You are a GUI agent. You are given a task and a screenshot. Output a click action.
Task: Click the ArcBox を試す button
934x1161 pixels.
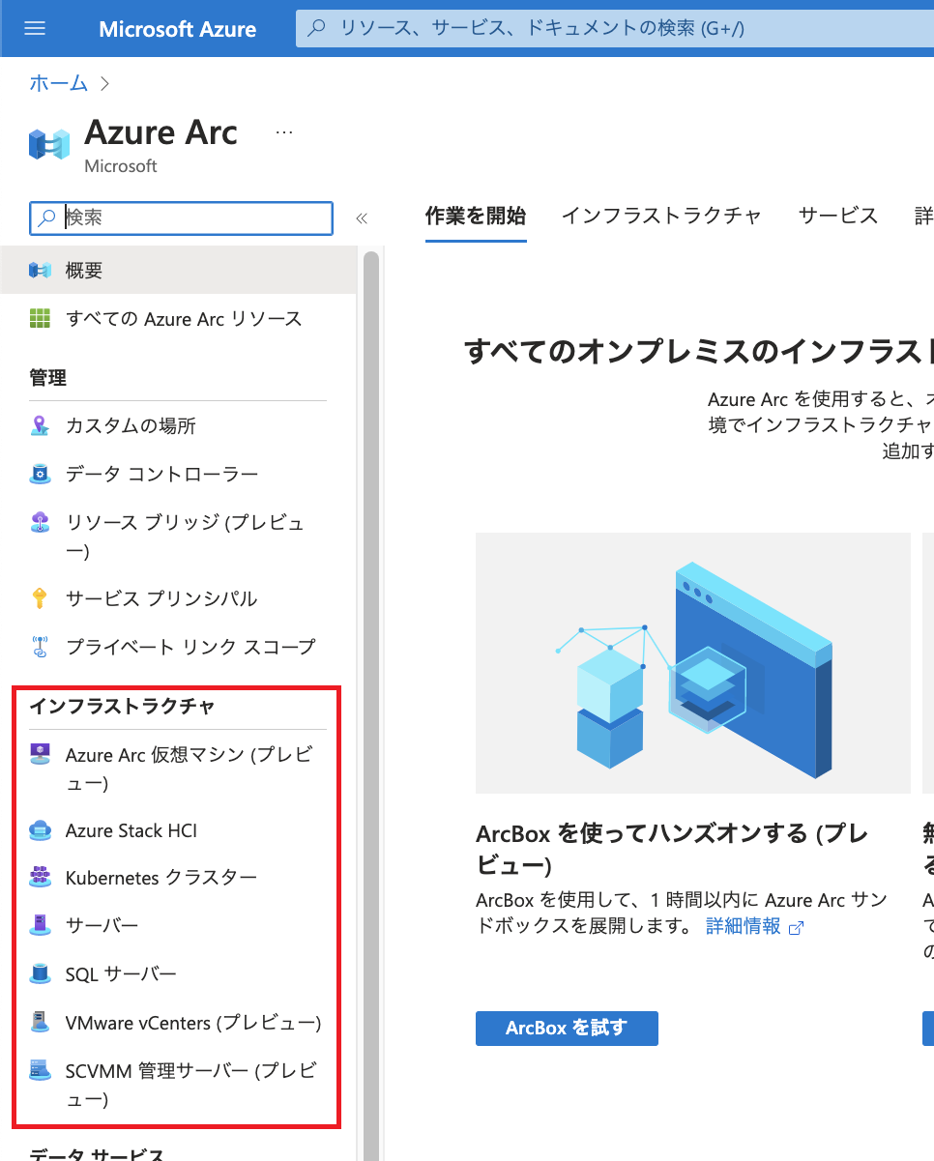tap(567, 1029)
